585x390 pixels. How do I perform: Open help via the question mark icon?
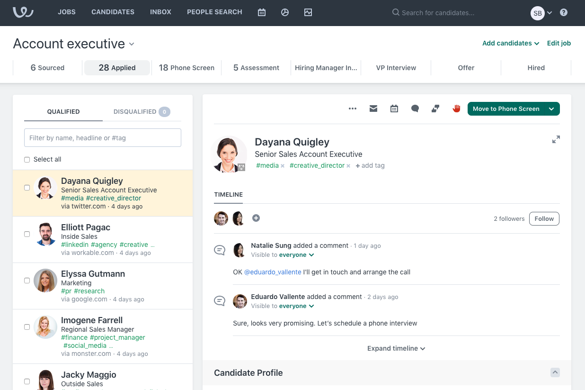(563, 12)
